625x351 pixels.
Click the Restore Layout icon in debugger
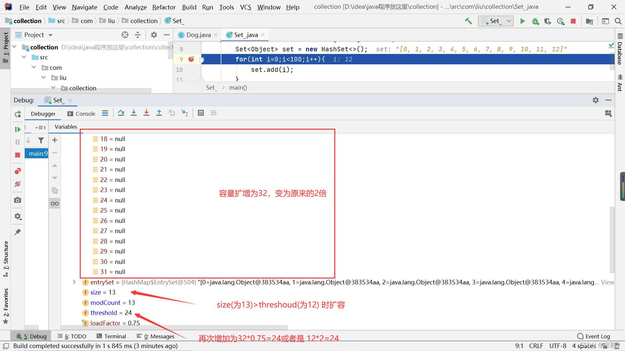pyautogui.click(x=608, y=113)
